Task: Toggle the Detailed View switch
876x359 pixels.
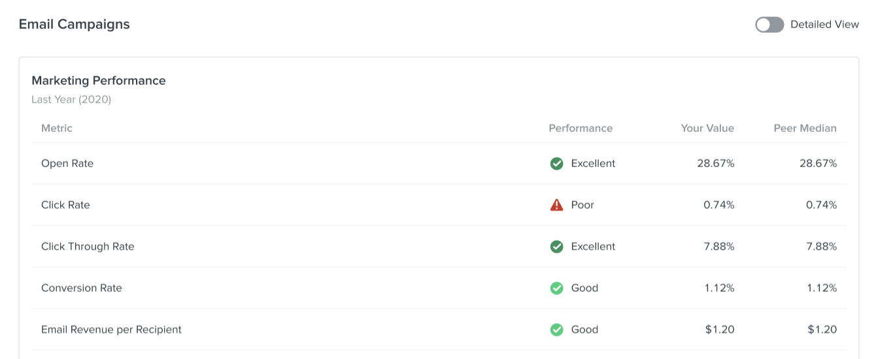Action: [769, 25]
